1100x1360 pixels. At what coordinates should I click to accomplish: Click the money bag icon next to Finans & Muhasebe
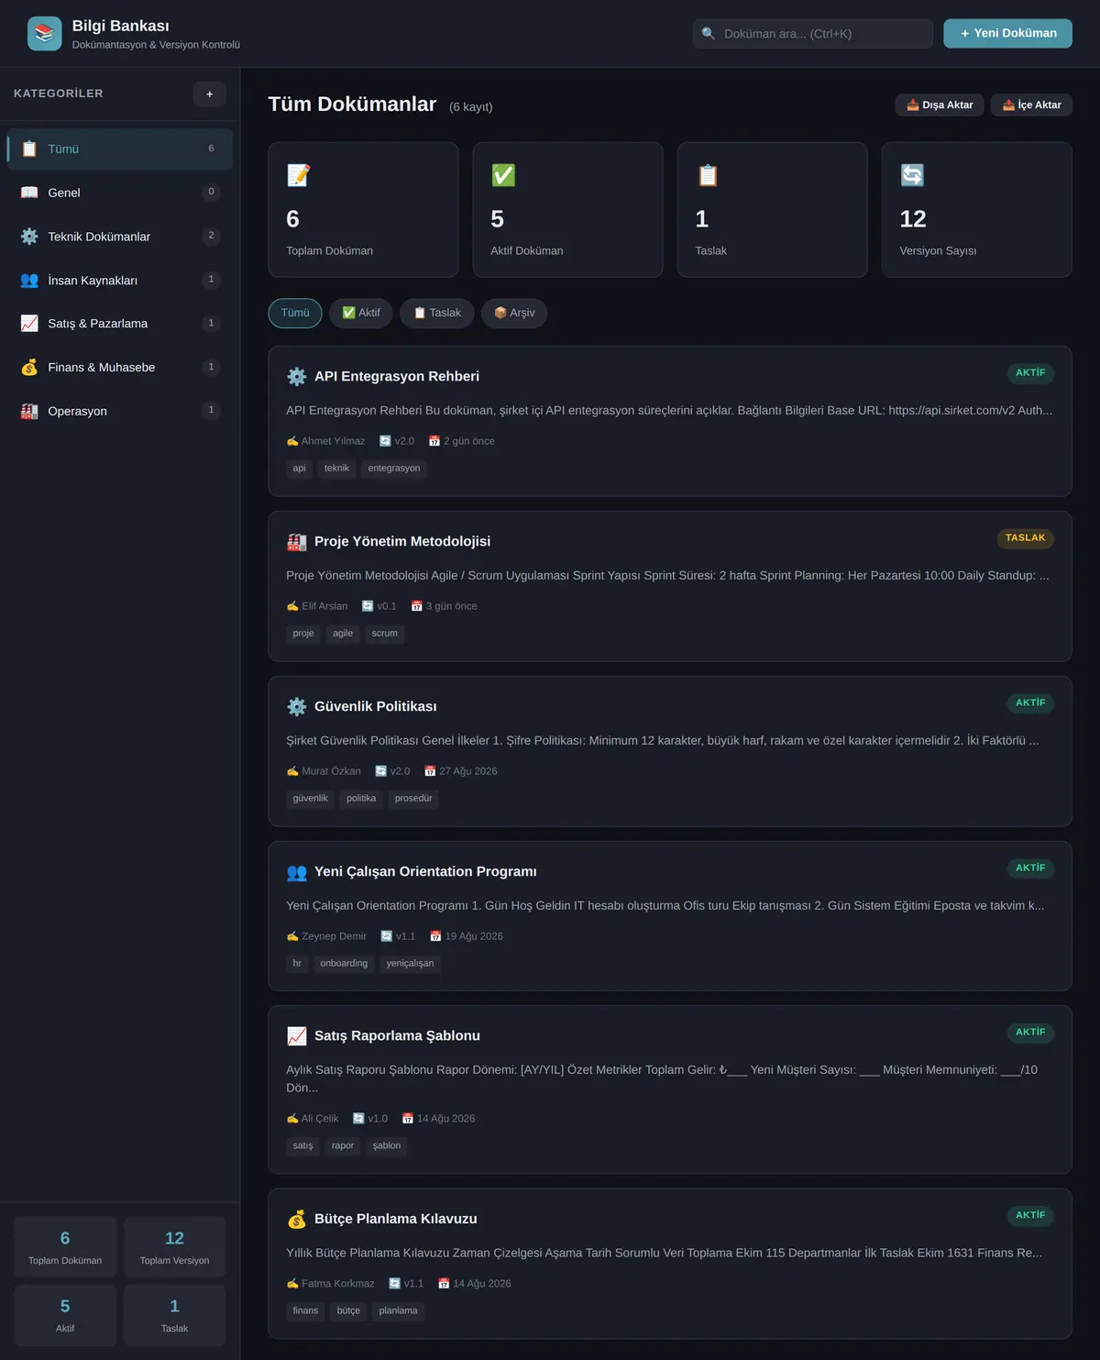pyautogui.click(x=29, y=368)
